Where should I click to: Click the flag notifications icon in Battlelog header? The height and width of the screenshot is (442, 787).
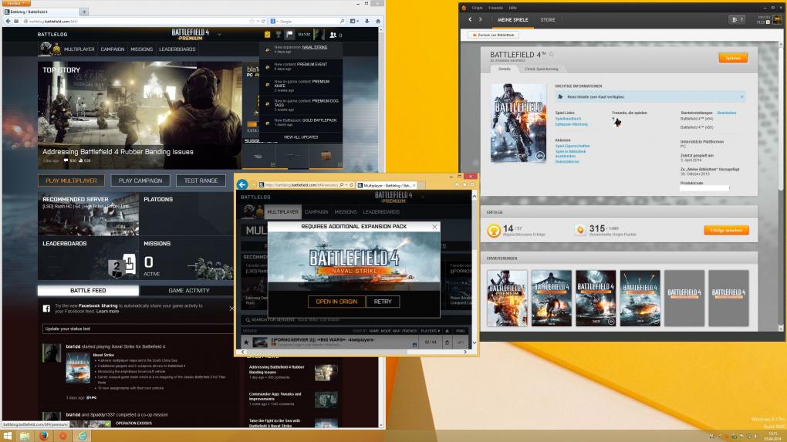[289, 35]
